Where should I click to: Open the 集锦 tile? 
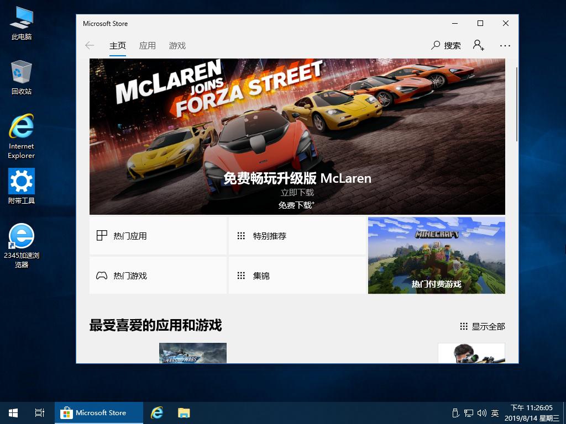[x=297, y=275]
